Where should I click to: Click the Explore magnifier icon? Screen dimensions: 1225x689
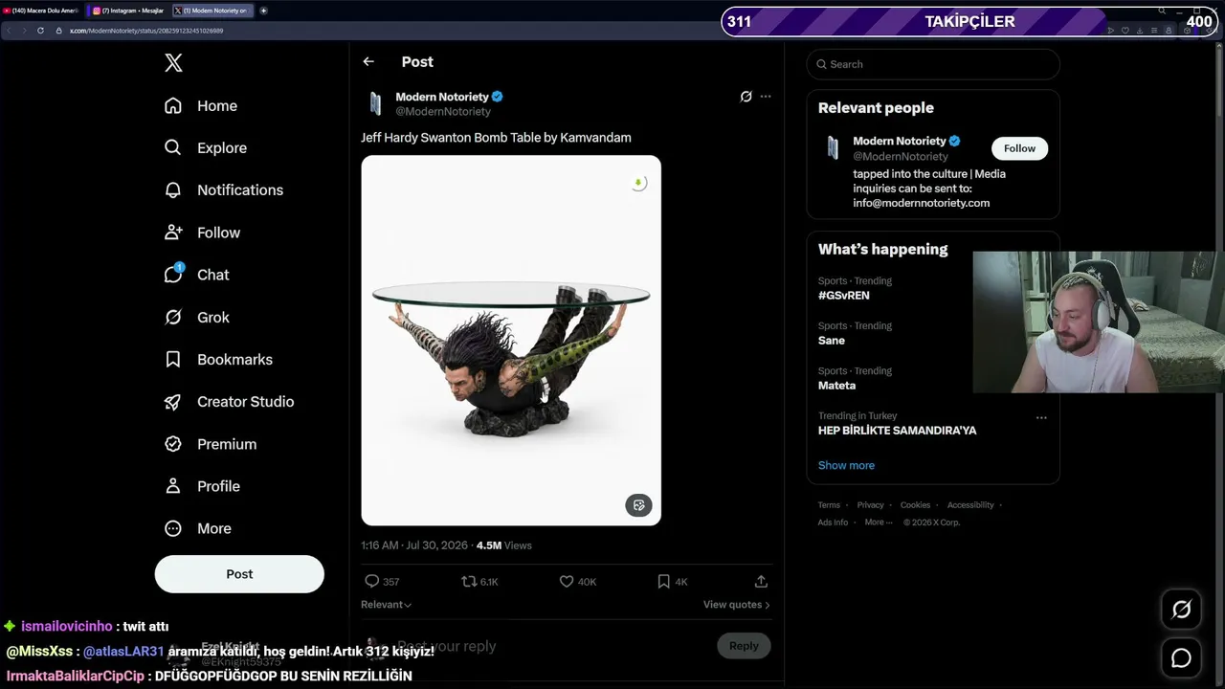click(x=173, y=148)
